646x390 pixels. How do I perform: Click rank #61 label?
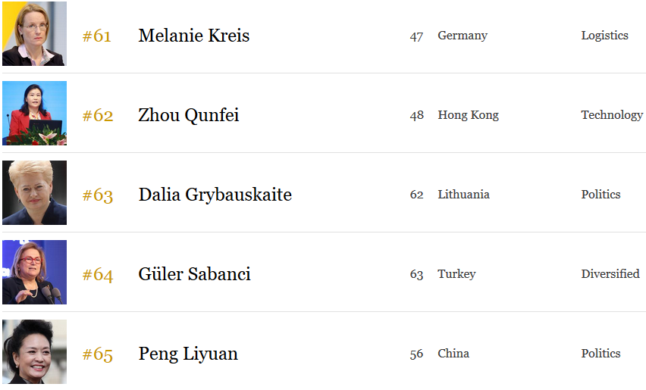(x=97, y=36)
